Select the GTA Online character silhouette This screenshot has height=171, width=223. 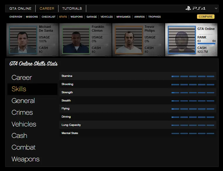coord(181,40)
